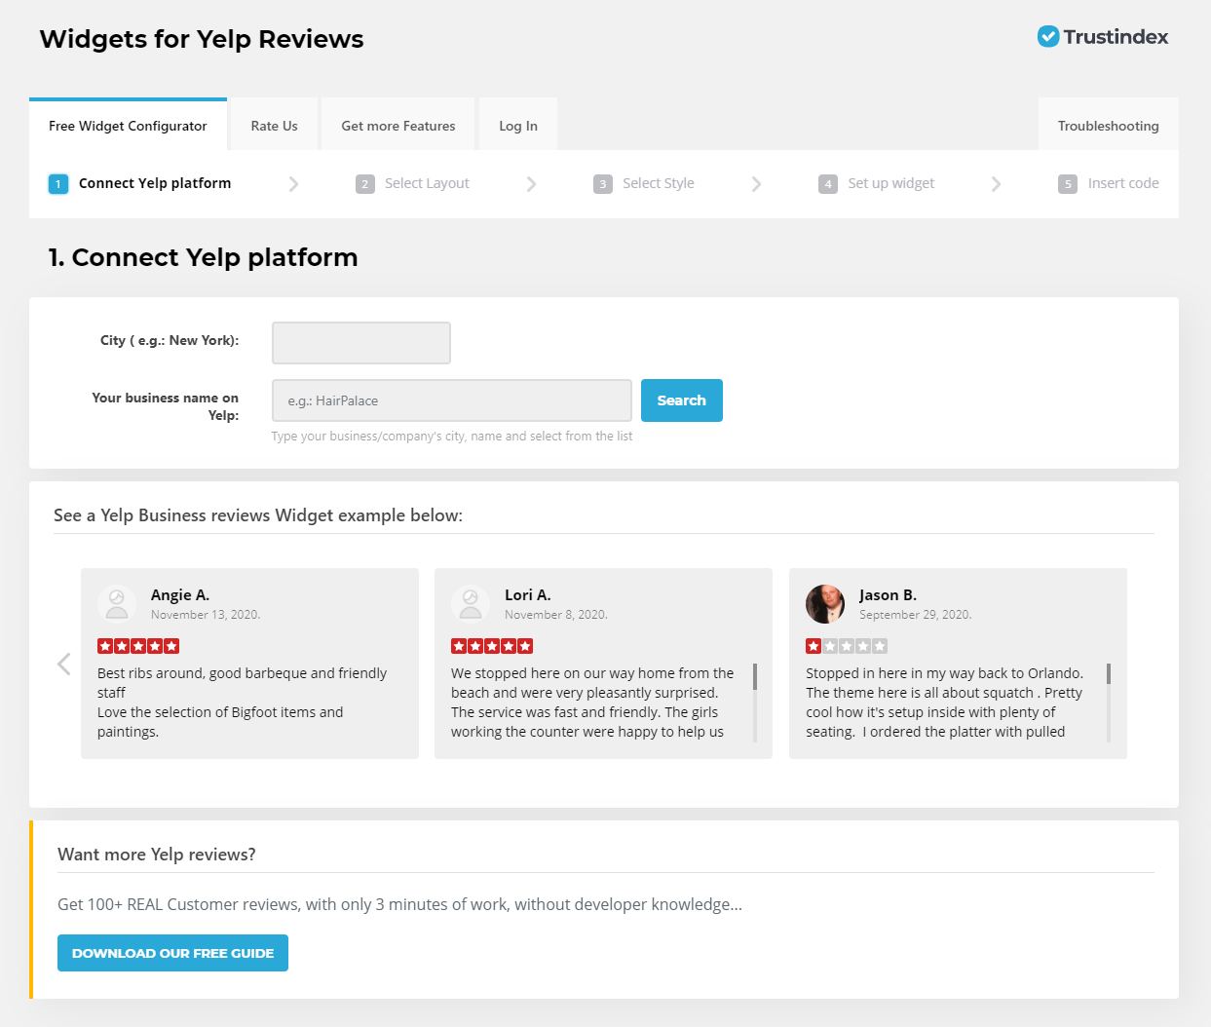1211x1027 pixels.
Task: Click the step 5 number badge
Action: pyautogui.click(x=1068, y=184)
